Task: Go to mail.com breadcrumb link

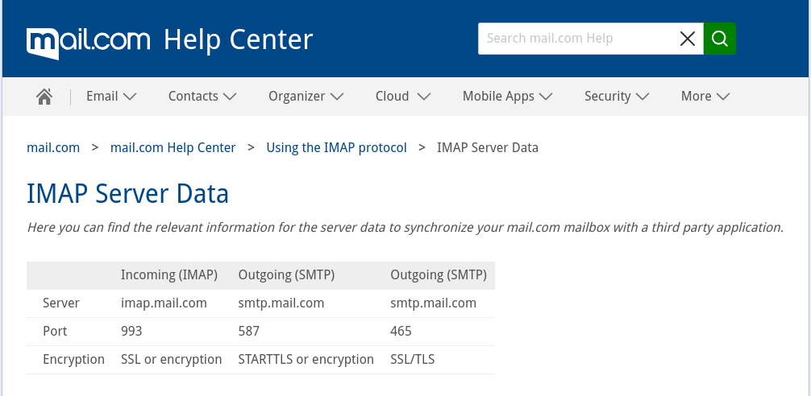Action: pos(53,147)
